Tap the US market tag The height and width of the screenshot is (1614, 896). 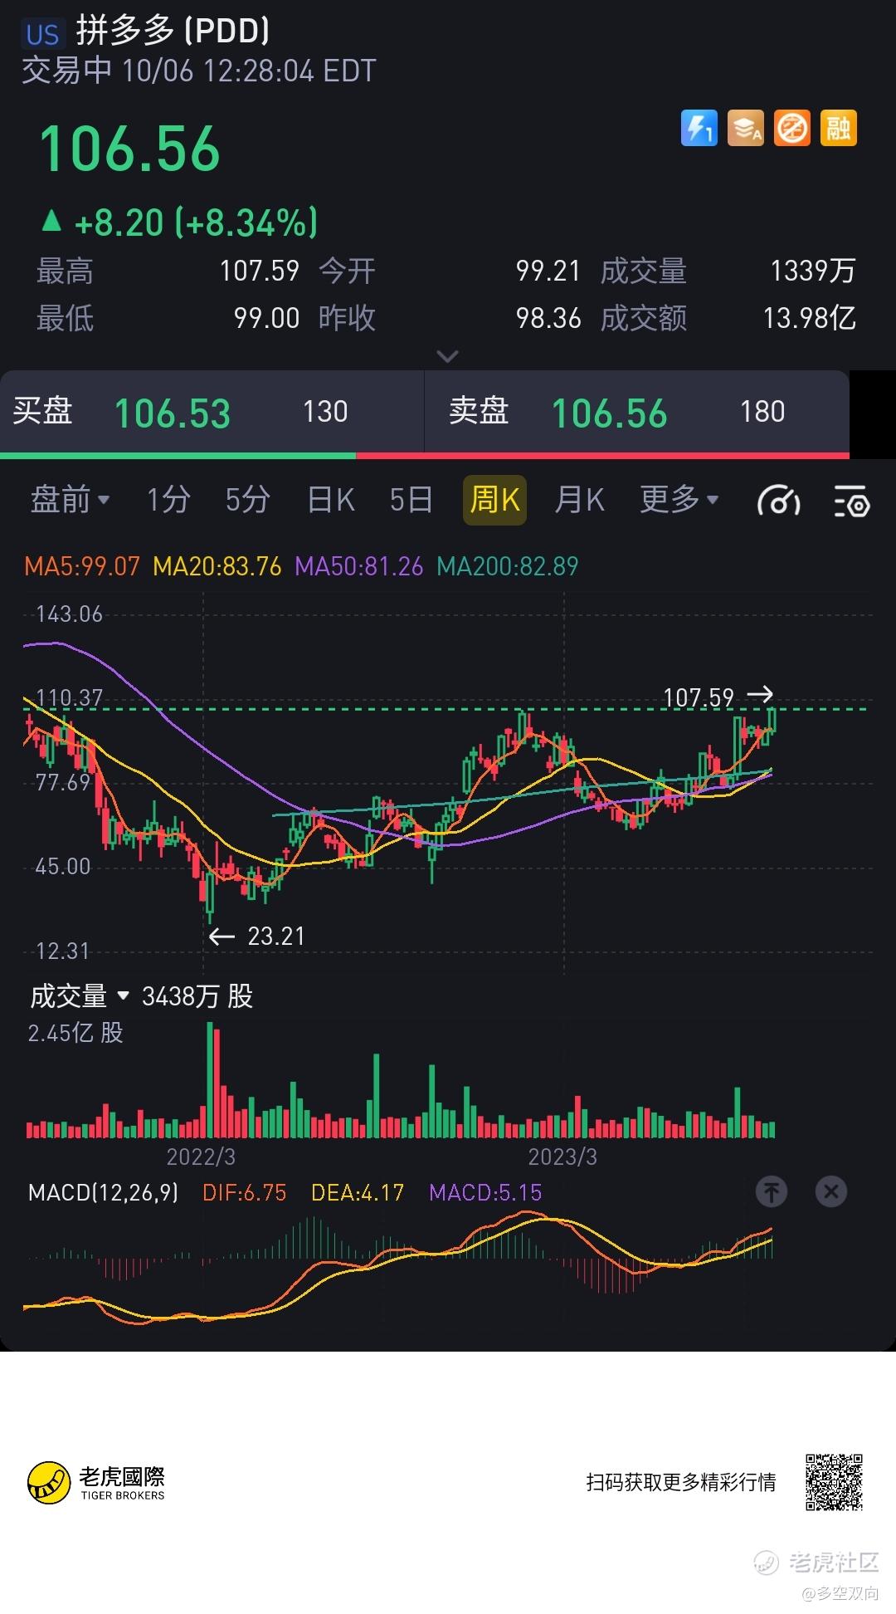[42, 34]
